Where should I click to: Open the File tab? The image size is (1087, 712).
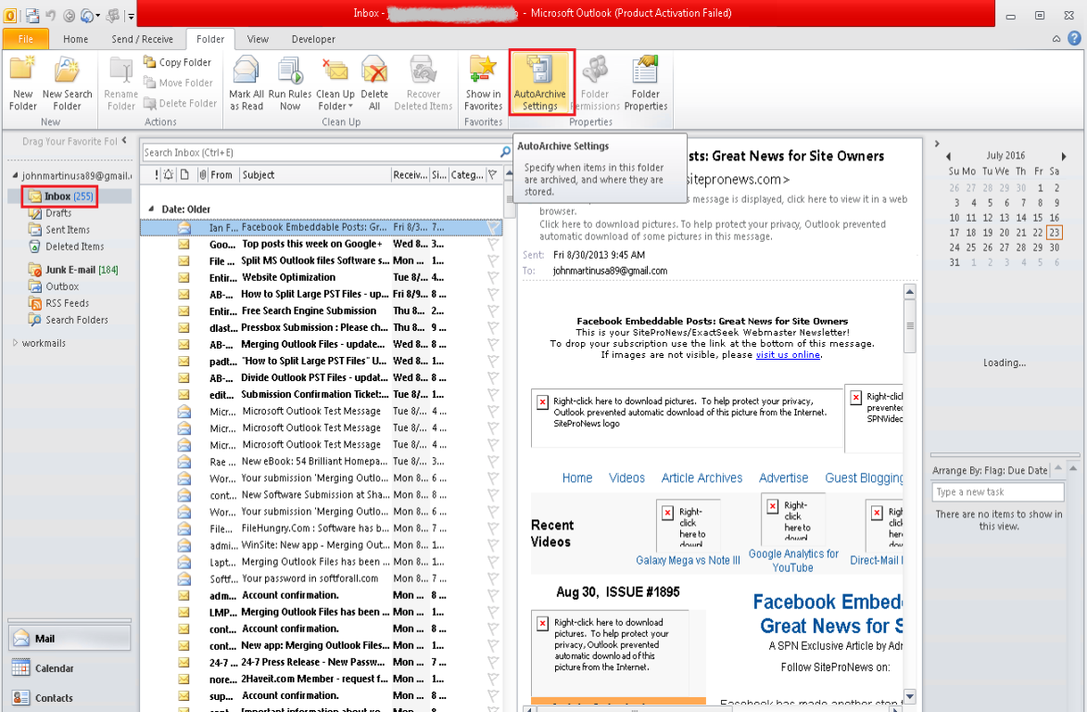(26, 39)
